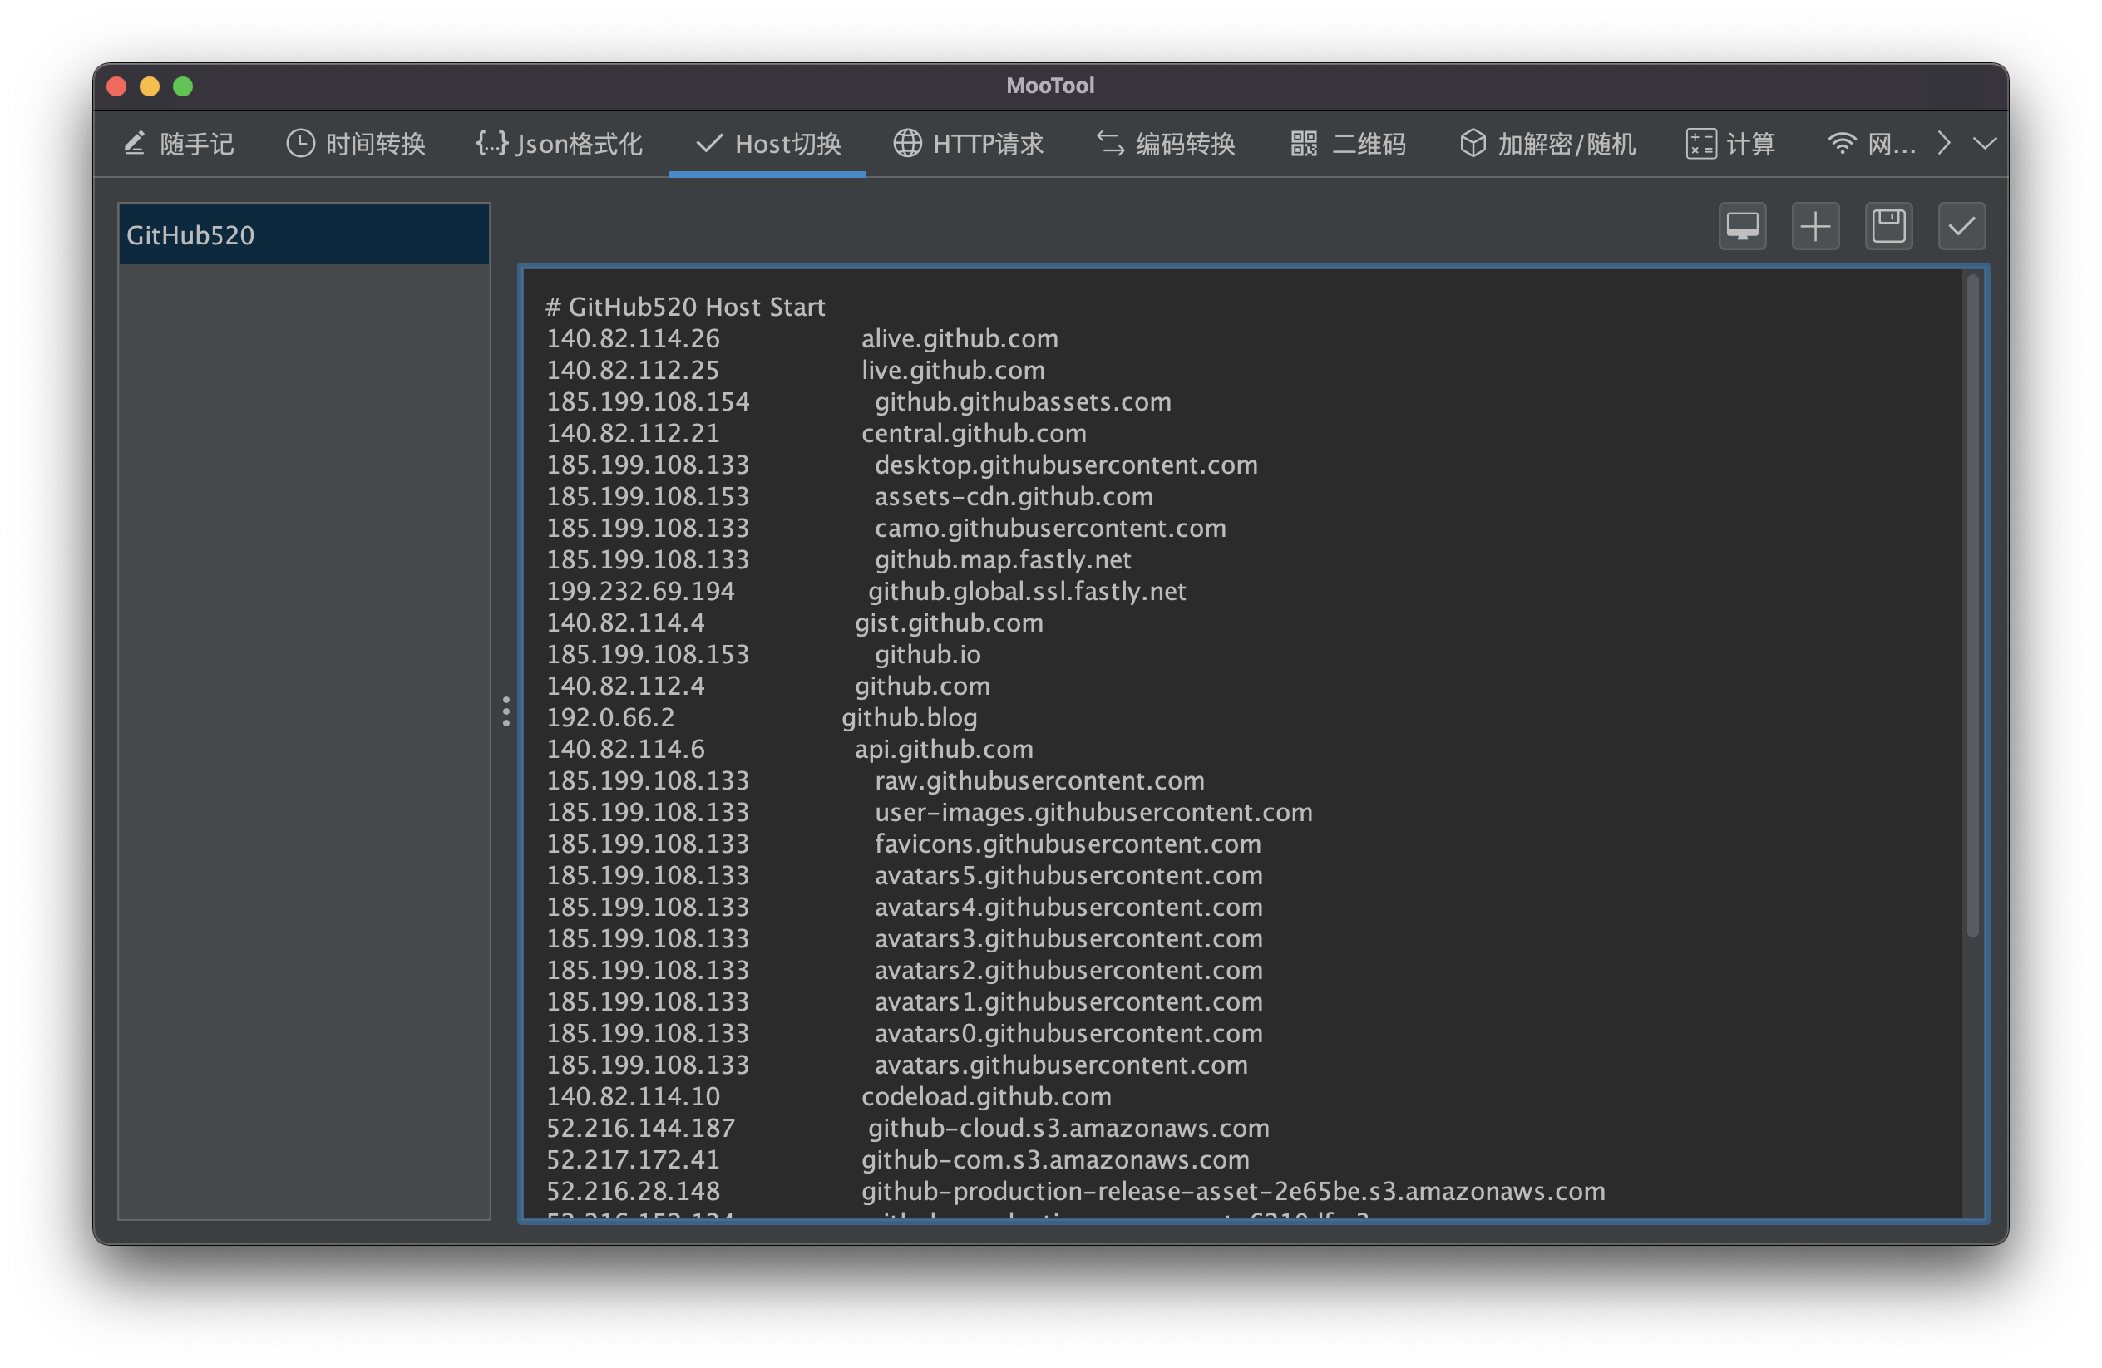Viewport: 2102px width, 1368px height.
Task: Open the 加解密/随机 tab
Action: 1547,144
